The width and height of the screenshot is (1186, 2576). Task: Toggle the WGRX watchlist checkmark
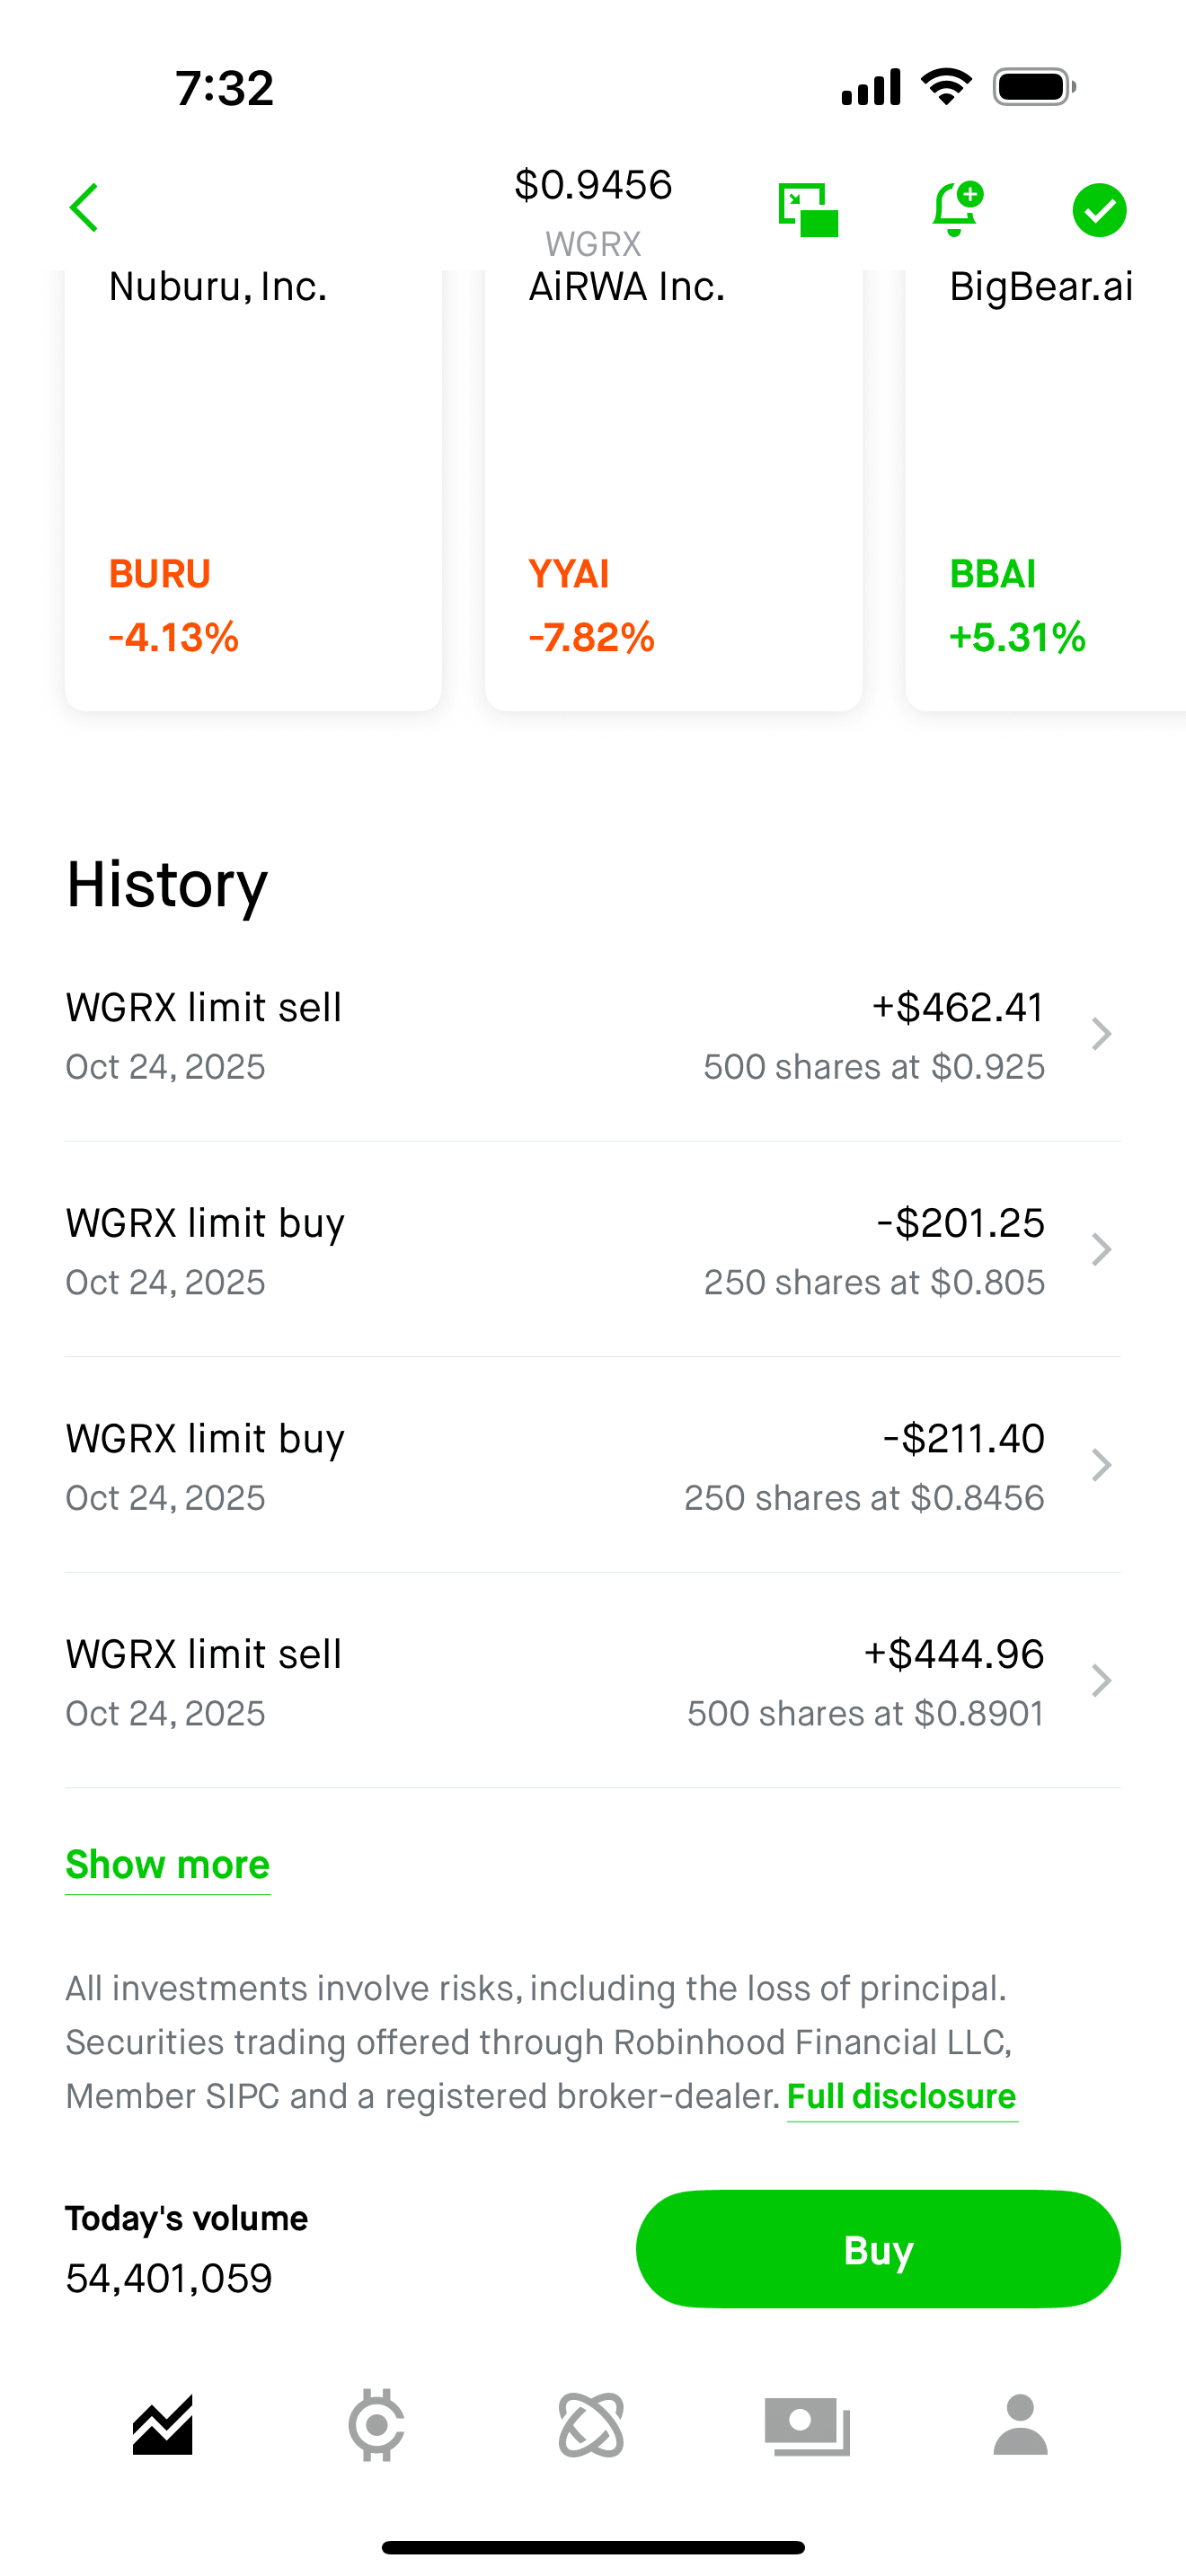1099,210
